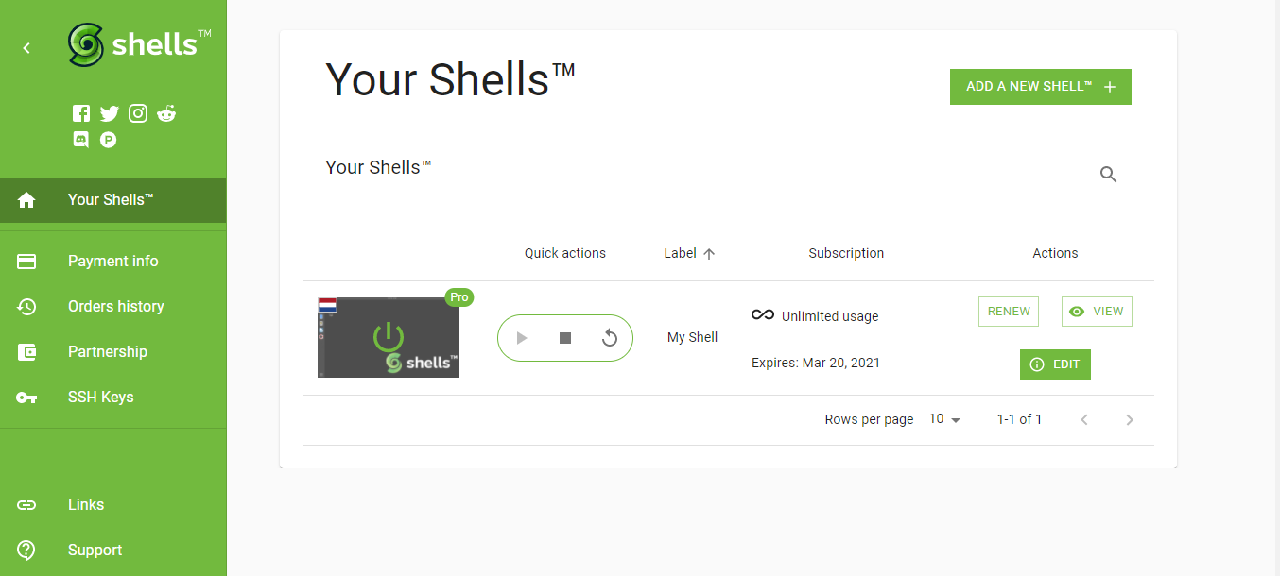Click the search magnifier icon
The image size is (1280, 576).
point(1107,174)
